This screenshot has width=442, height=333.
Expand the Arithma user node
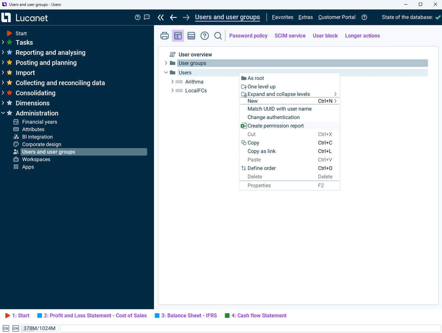[172, 82]
